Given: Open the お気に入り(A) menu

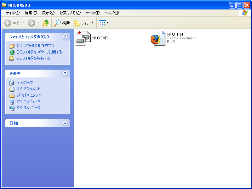Looking at the screenshot, I should 70,13.
